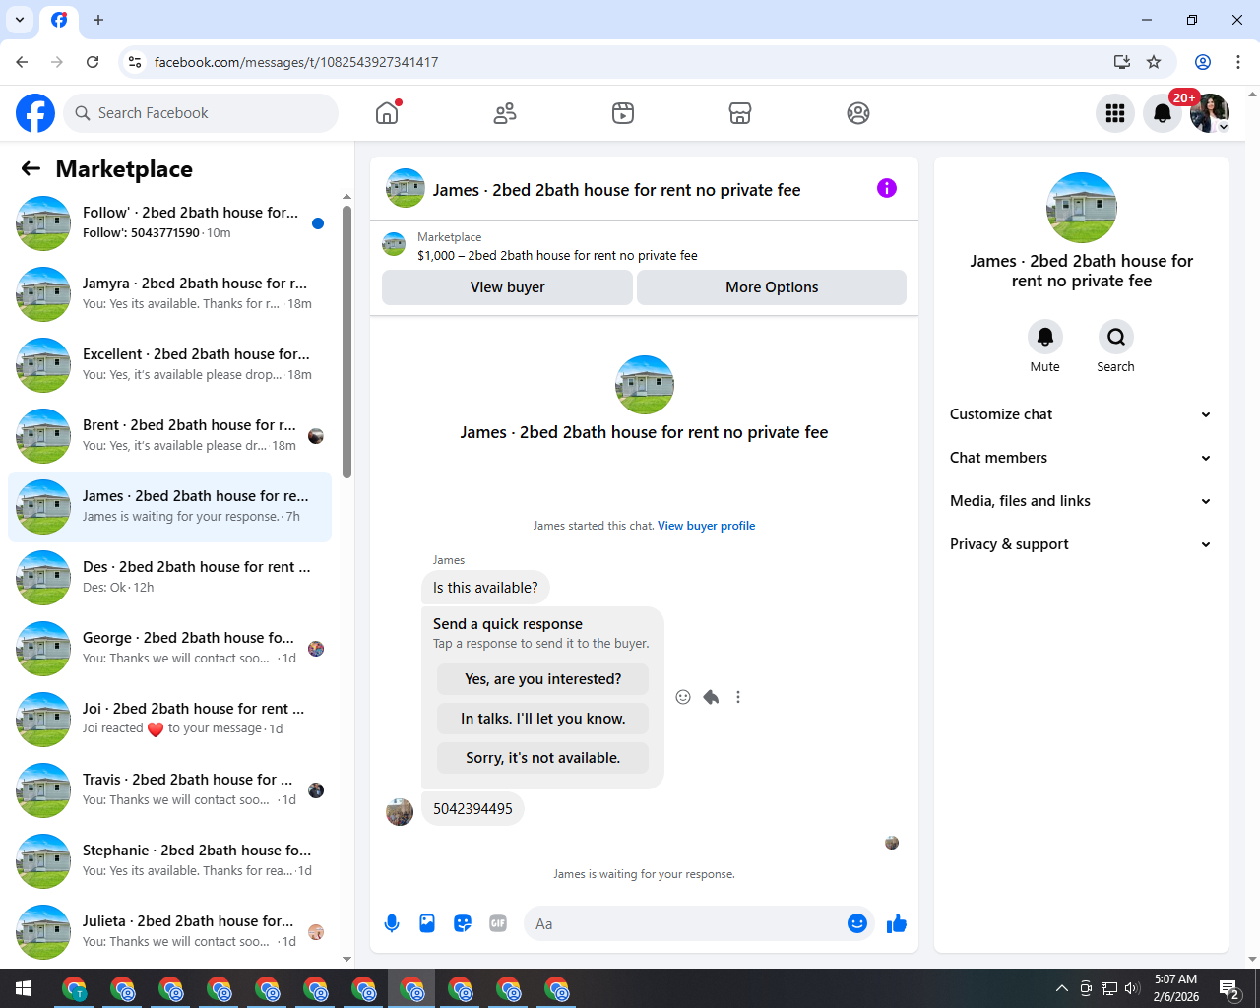This screenshot has width=1260, height=1008.
Task: Open the Julieta conversation
Action: pos(169,932)
